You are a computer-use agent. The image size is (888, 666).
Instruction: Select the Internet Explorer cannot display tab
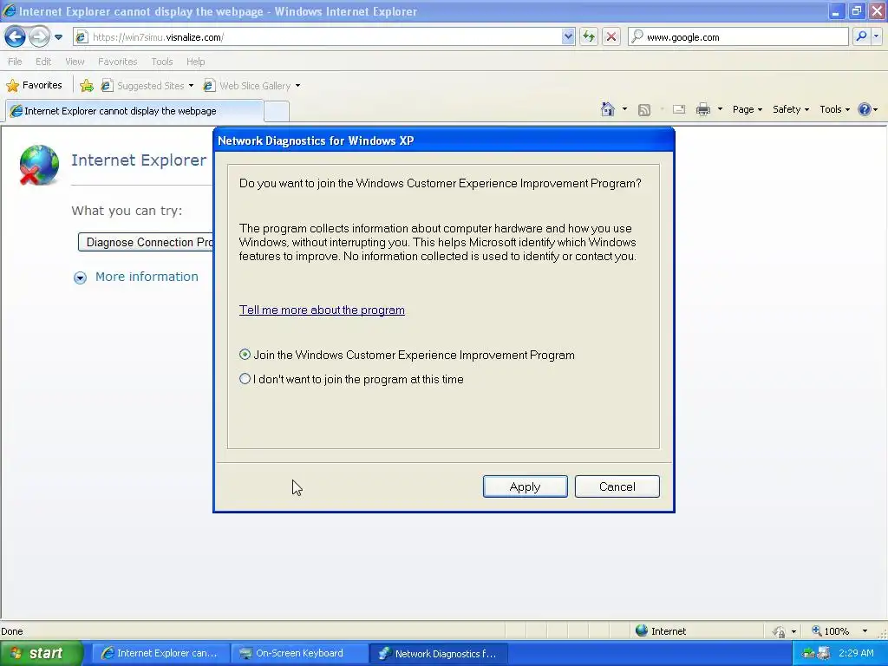134,111
